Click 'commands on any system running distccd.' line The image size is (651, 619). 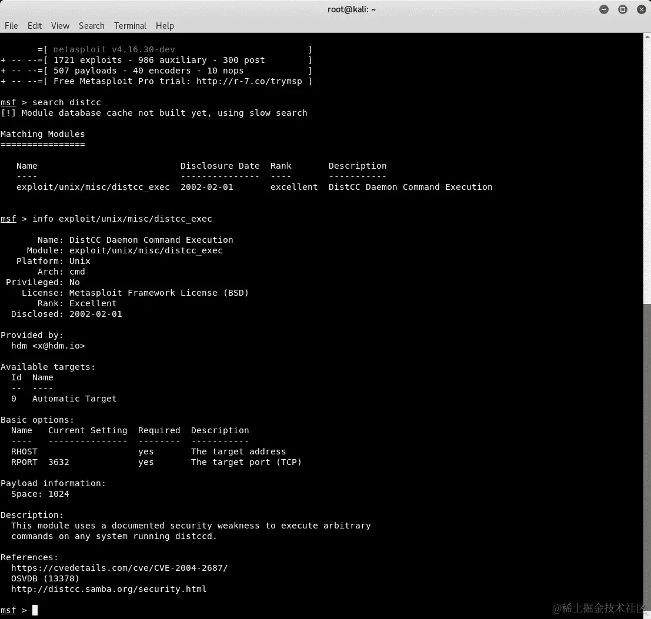tap(114, 536)
